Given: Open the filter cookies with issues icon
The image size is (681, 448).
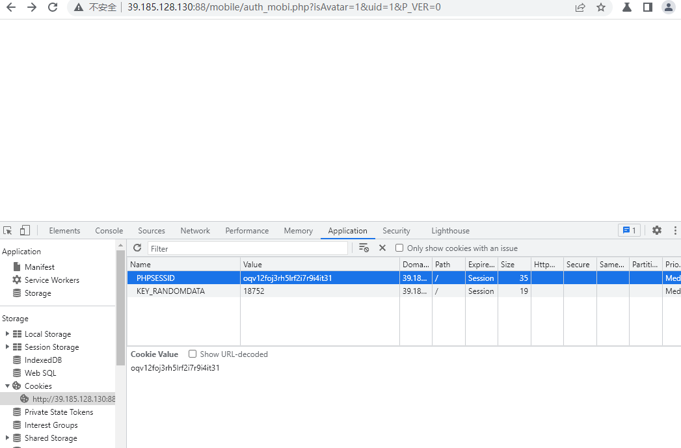Looking at the screenshot, I should (364, 248).
